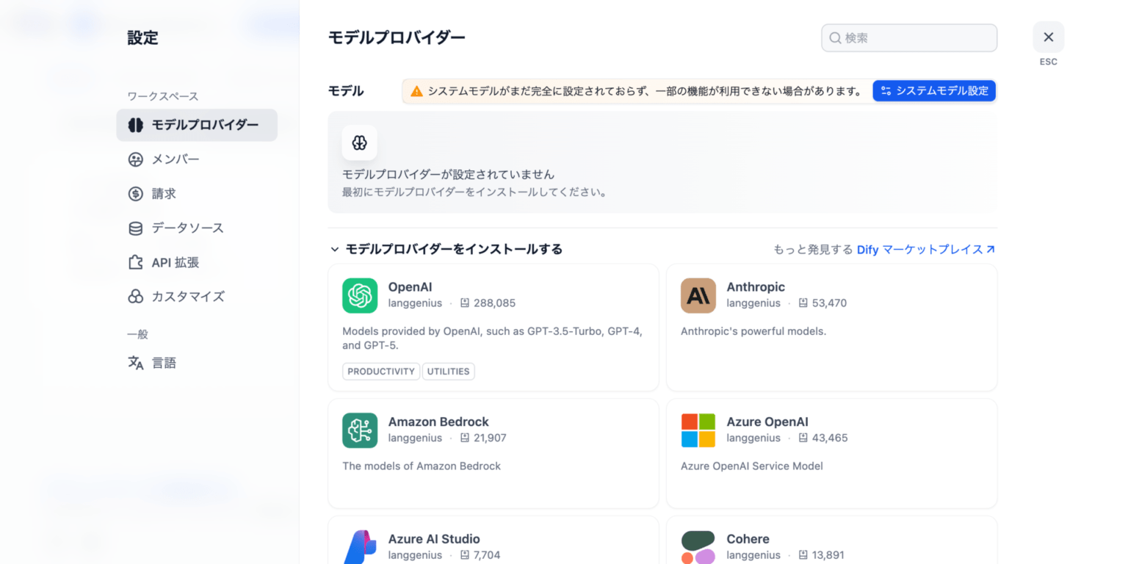Click the 言語 language icon
This screenshot has height=564, width=1128.
[136, 362]
